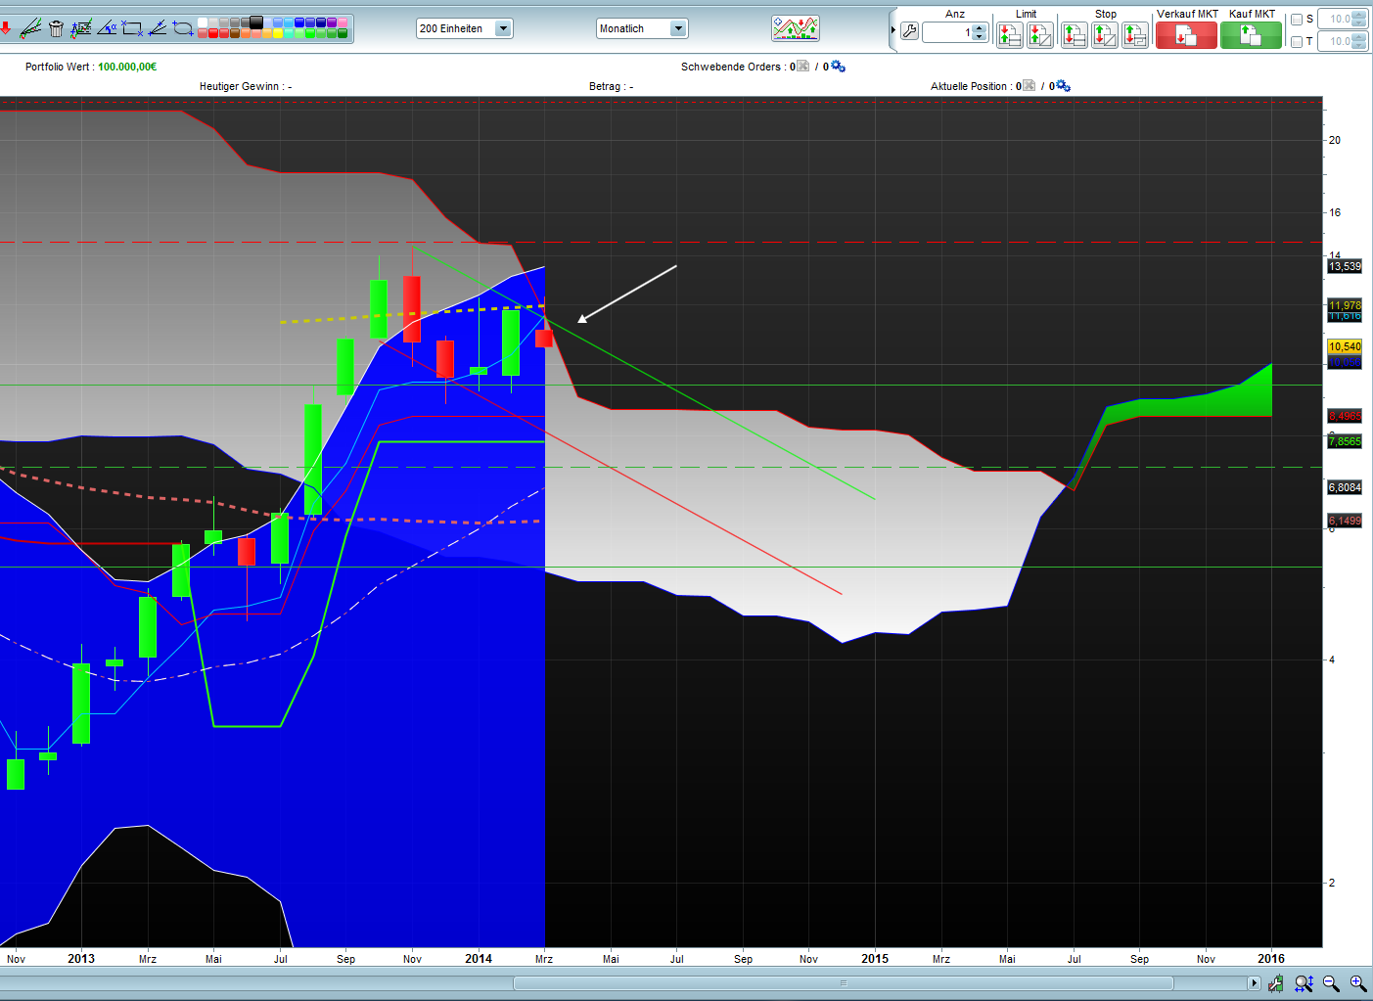Image resolution: width=1373 pixels, height=1001 pixels.
Task: Click the Portfolio Wert value 100.000,00€
Action: [x=127, y=67]
